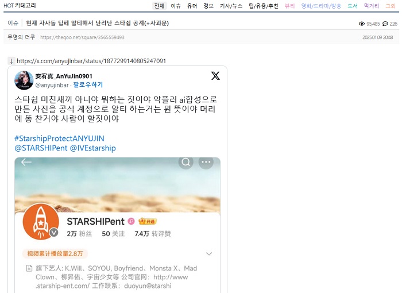Switch to the 유머 category tab
This screenshot has width=402, height=293.
192,6
